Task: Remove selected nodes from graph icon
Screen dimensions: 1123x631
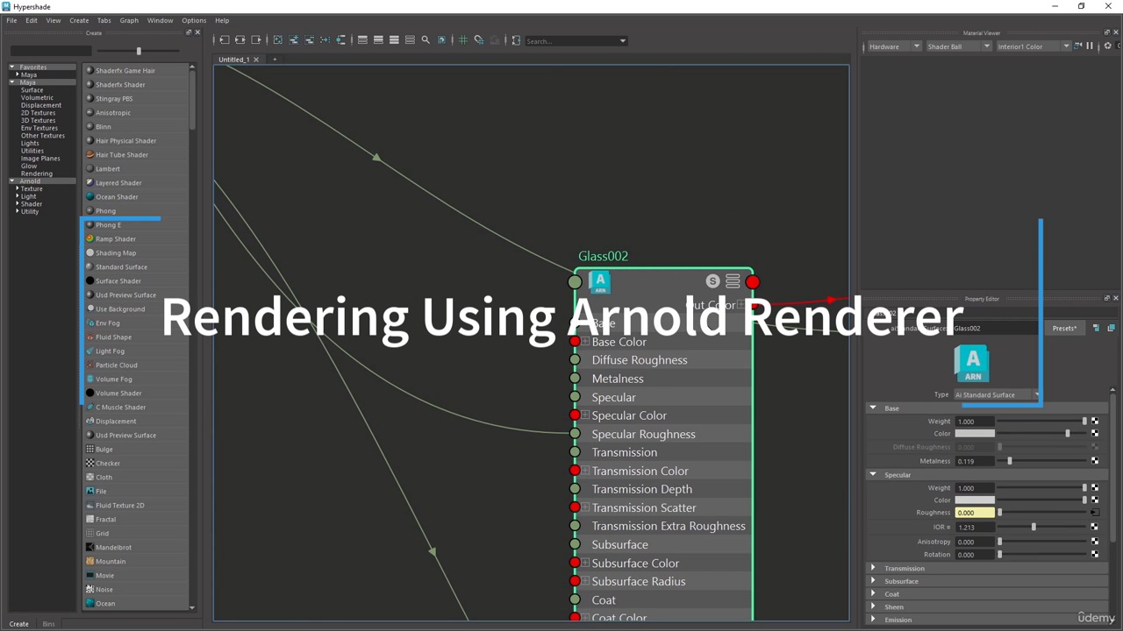Action: tap(310, 40)
